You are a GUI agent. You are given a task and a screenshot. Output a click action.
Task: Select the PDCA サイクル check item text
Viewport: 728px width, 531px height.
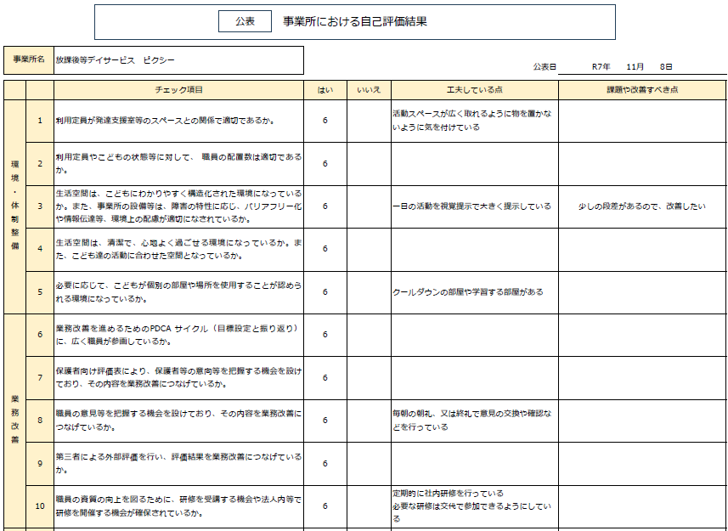tap(178, 335)
